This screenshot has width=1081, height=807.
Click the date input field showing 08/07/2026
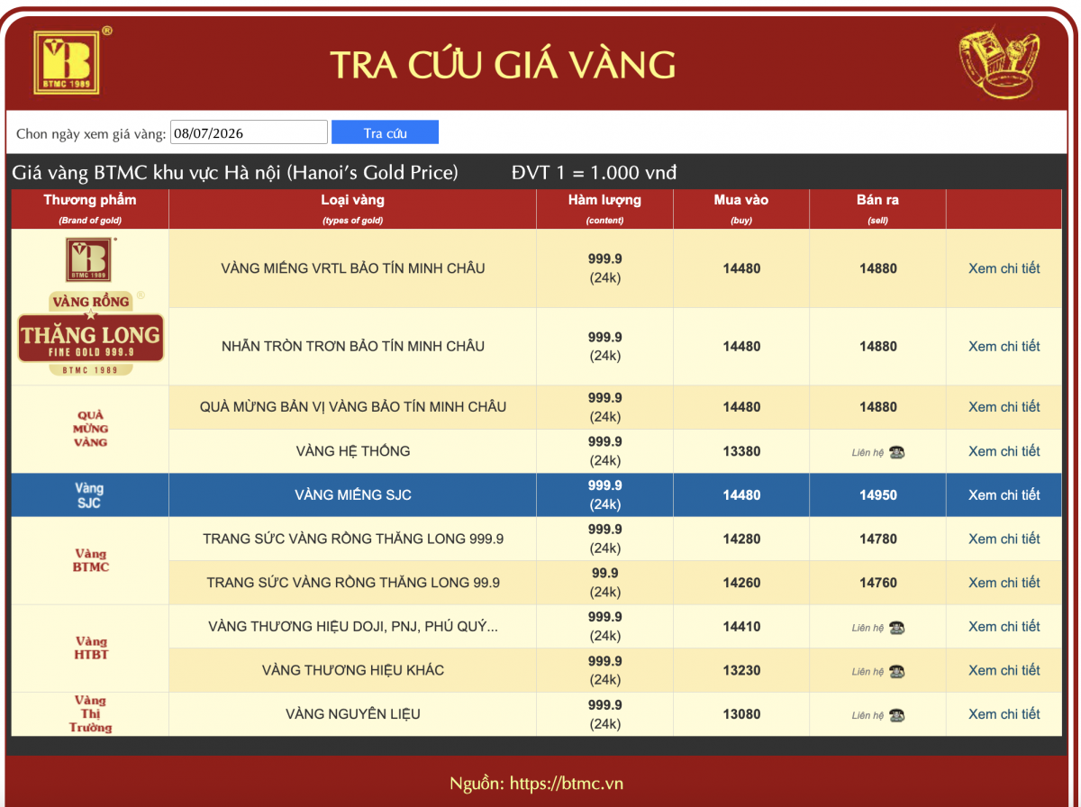[x=249, y=132]
